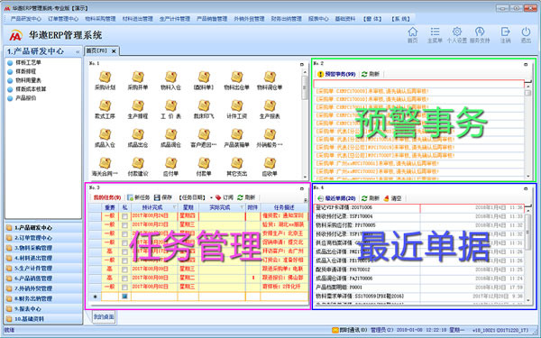Tick the 私 checkbox for the 安排生产 task

coord(124,234)
